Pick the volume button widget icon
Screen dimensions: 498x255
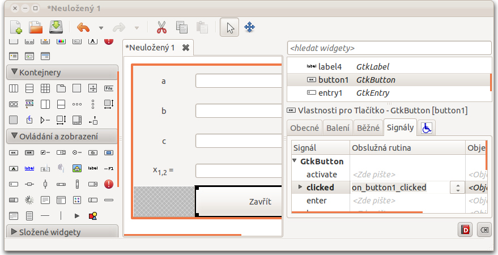click(61, 168)
